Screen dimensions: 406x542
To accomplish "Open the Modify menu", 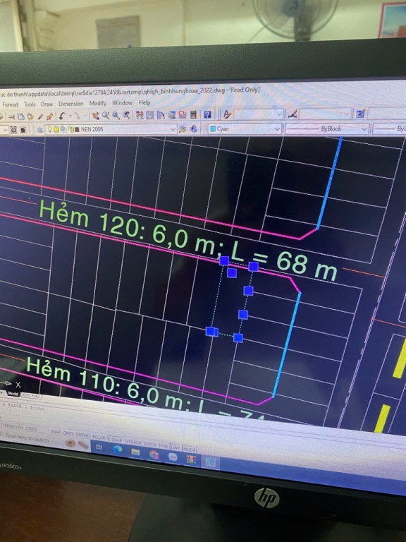I will coord(98,103).
